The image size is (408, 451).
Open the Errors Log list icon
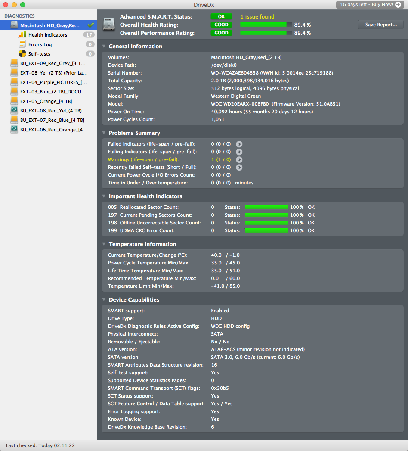coord(22,44)
